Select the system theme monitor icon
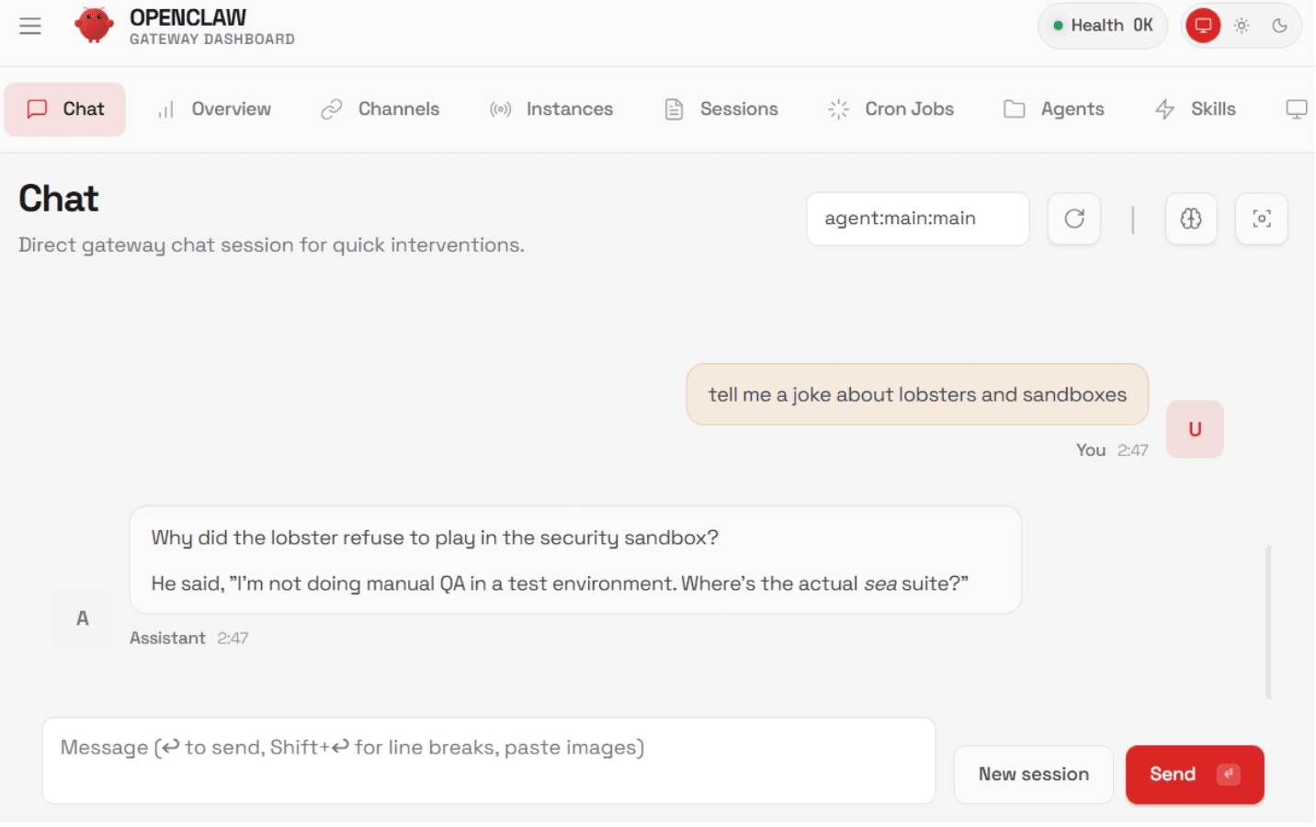 [x=1203, y=26]
